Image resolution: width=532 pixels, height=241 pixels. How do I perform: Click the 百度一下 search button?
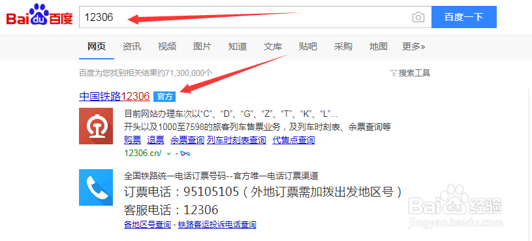pyautogui.click(x=464, y=17)
